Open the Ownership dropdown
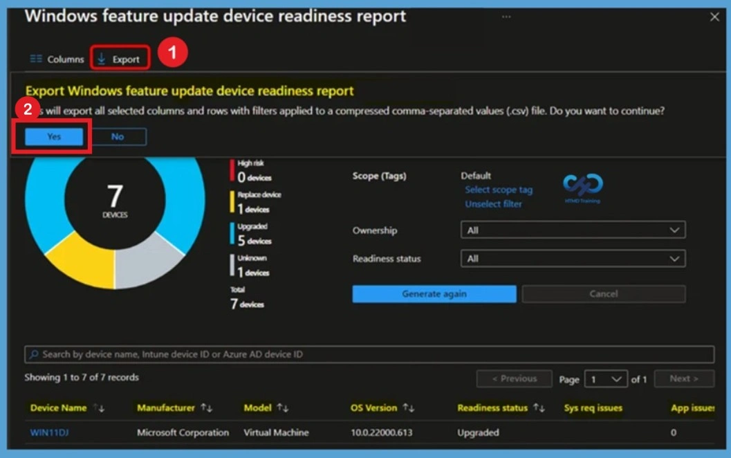Viewport: 731px width, 458px height. 573,230
